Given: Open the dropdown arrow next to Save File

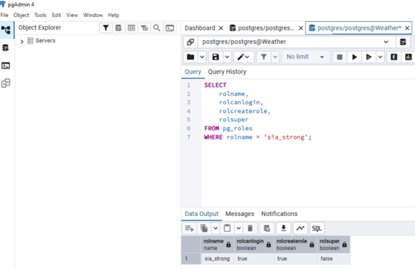Looking at the screenshot, I should coord(227,57).
